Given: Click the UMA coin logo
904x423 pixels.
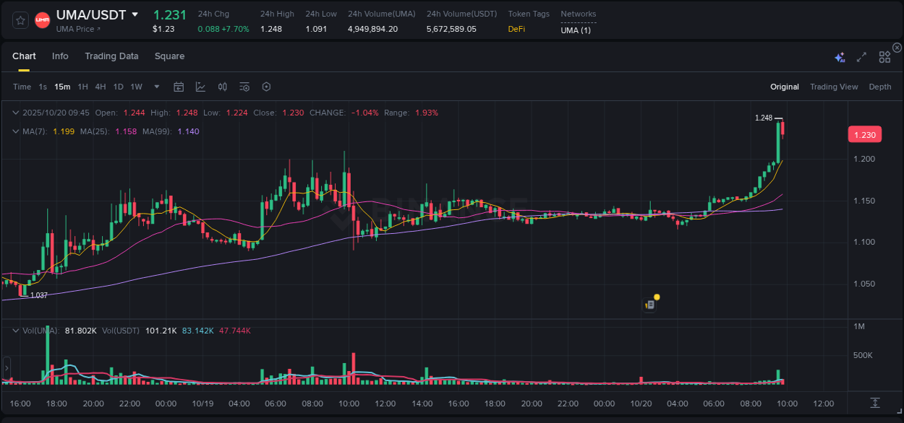Looking at the screenshot, I should pos(42,19).
